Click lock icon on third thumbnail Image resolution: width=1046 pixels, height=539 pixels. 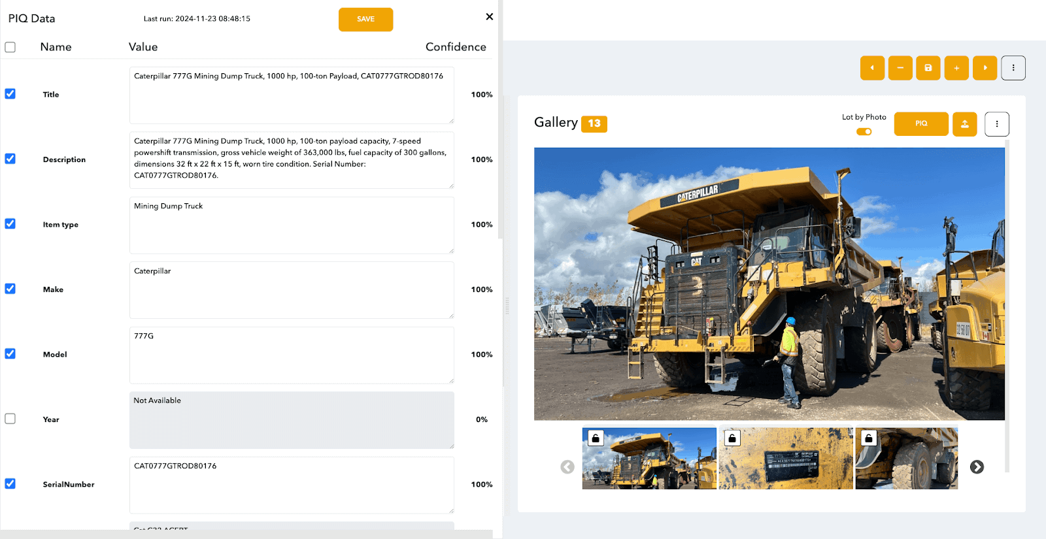(869, 438)
